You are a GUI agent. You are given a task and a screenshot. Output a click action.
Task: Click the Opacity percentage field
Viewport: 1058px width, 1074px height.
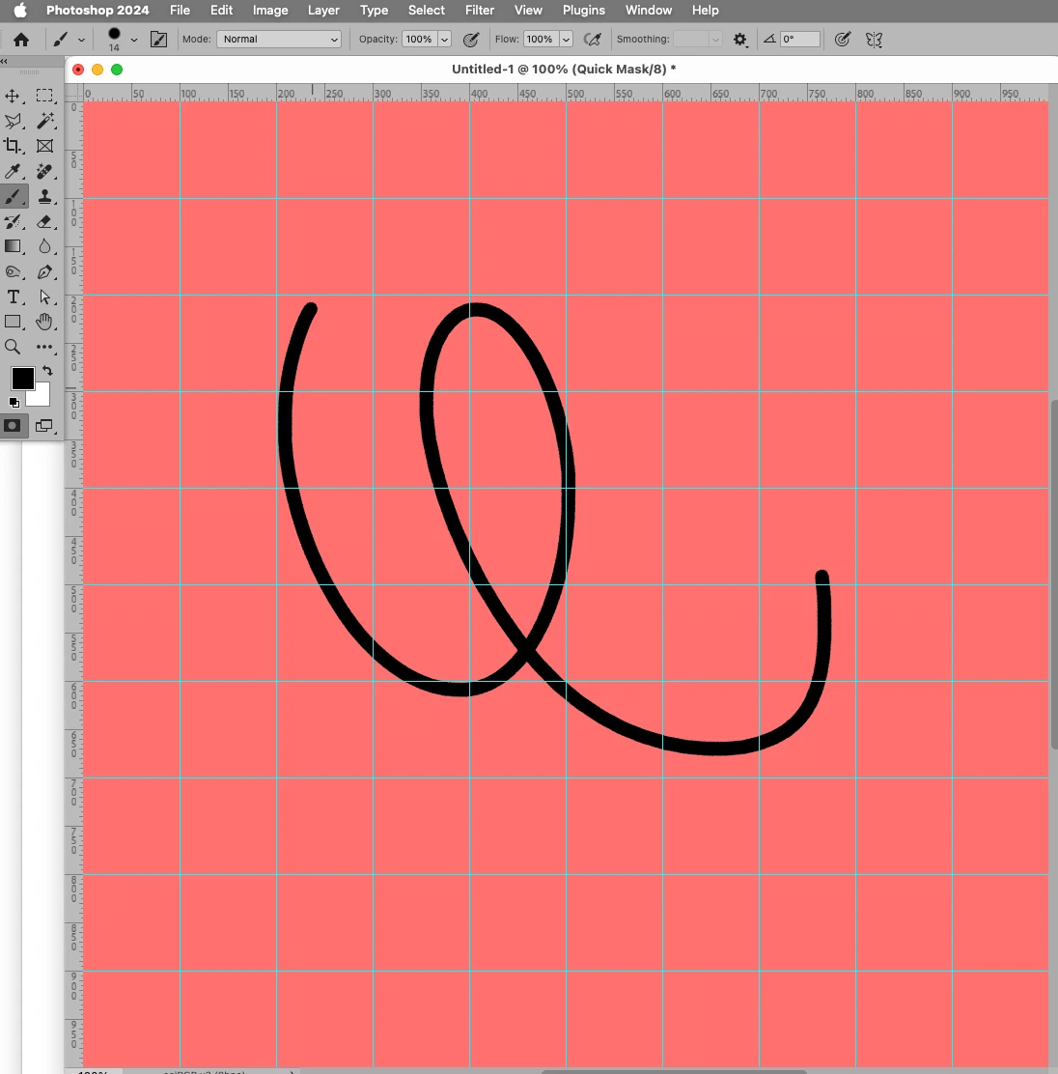click(x=418, y=40)
